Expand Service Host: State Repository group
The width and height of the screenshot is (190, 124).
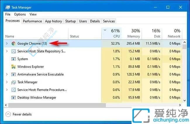point(7,51)
